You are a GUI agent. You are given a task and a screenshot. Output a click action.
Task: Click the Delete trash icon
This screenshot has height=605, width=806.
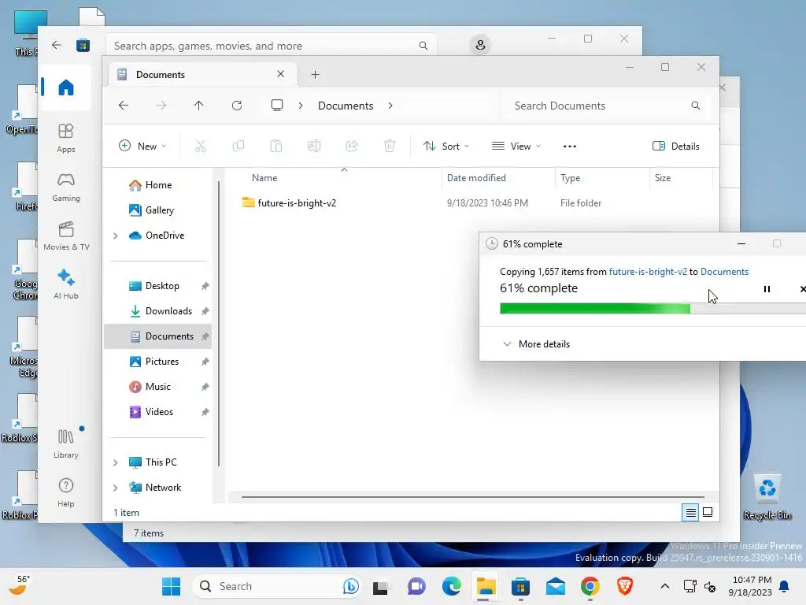point(390,146)
